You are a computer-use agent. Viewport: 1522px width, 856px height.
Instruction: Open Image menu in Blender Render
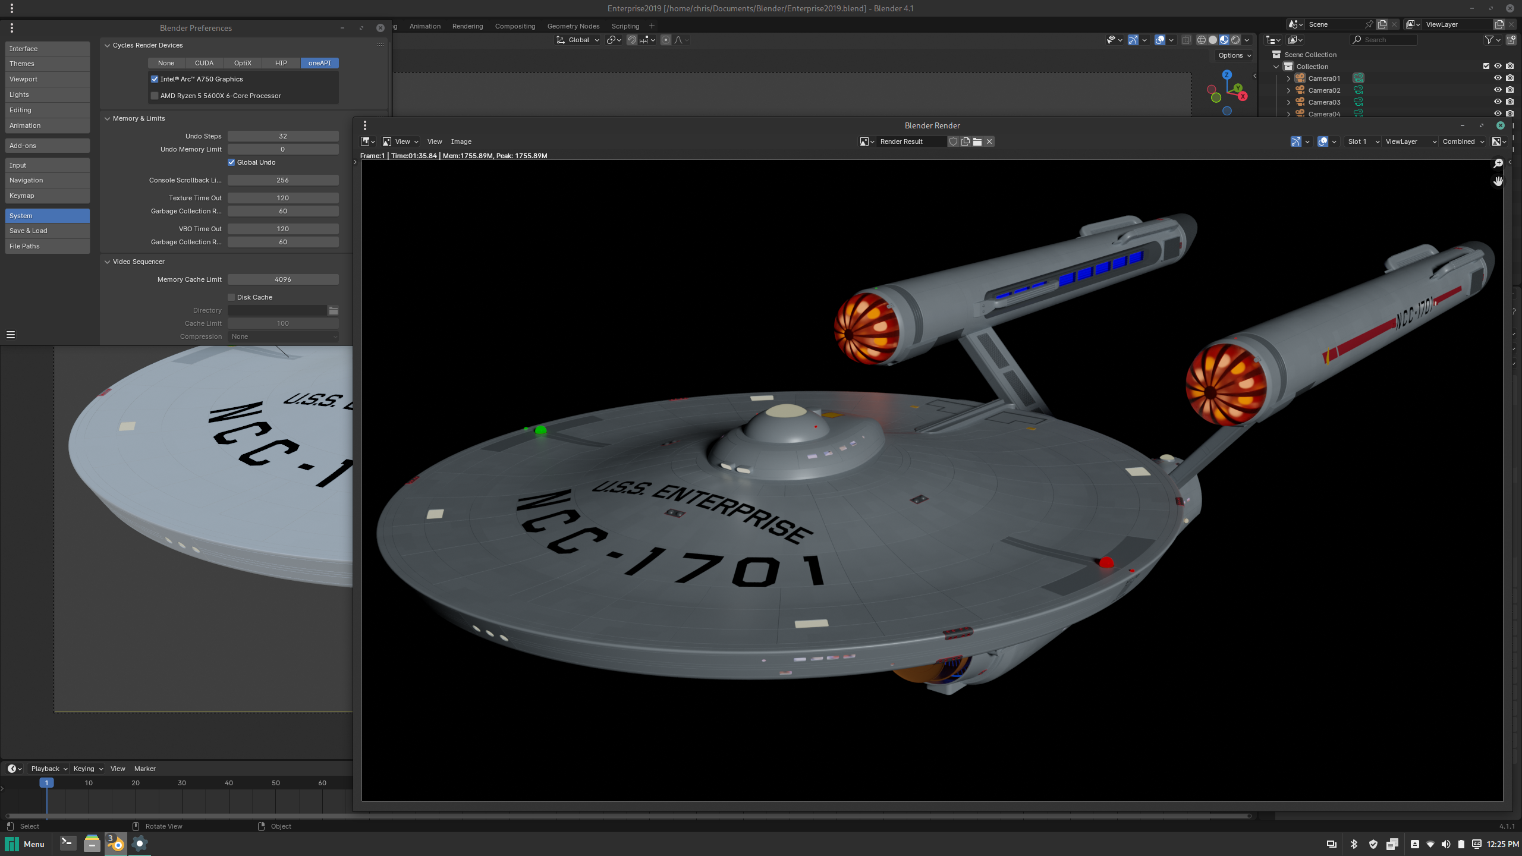(x=461, y=141)
